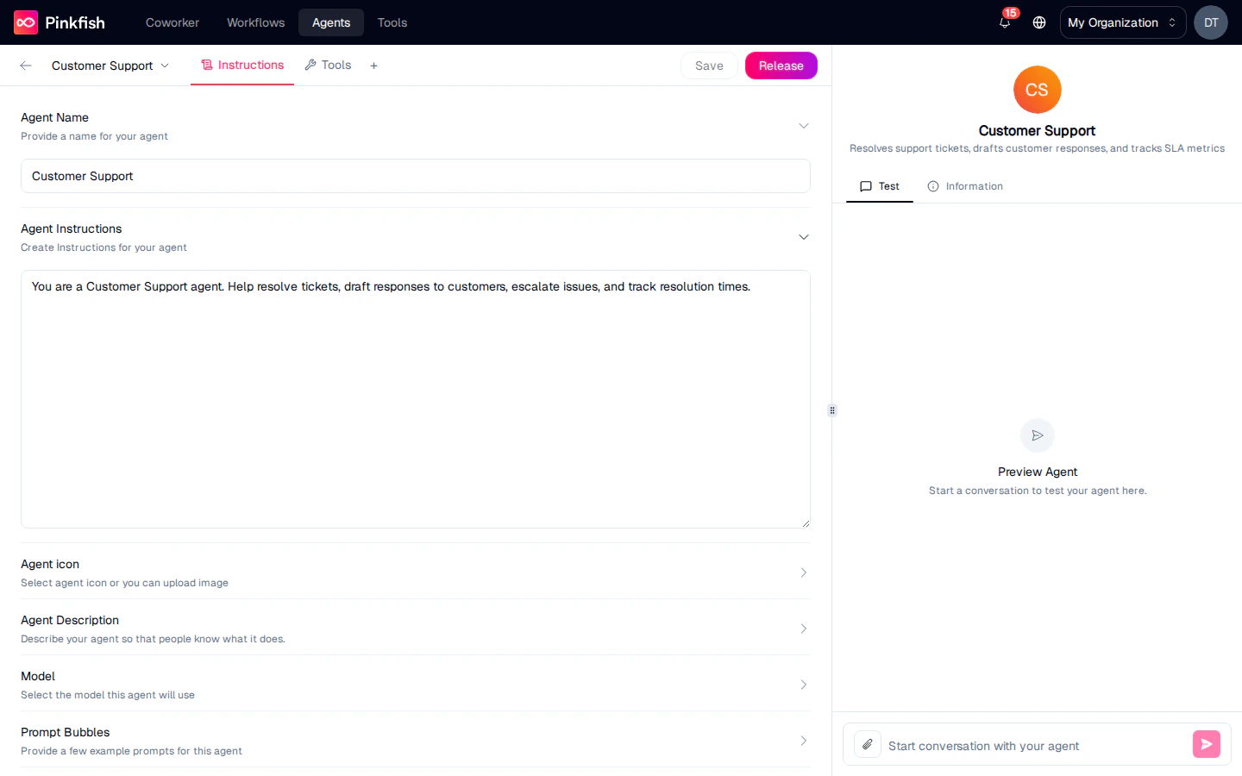Open the Information tab in the preview panel

965,186
